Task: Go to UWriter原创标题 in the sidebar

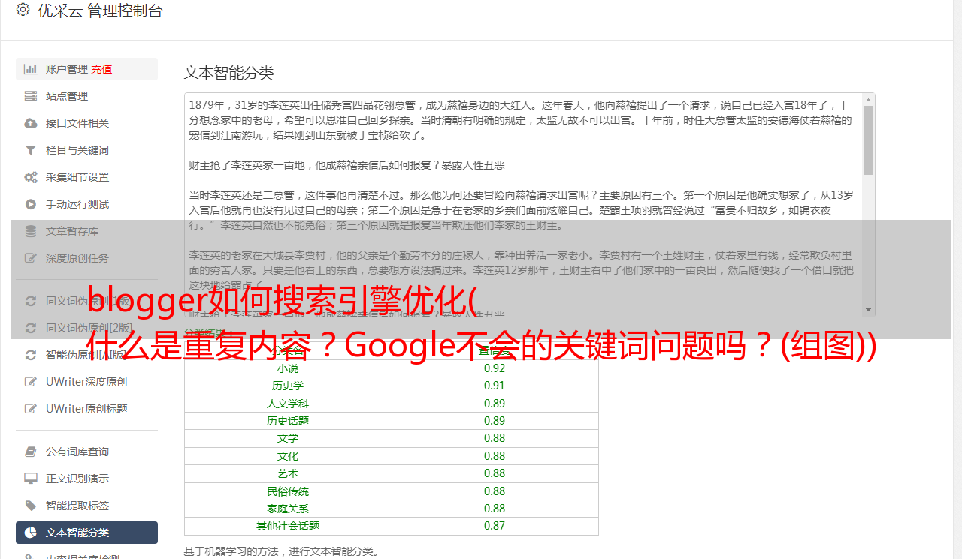Action: [x=86, y=409]
